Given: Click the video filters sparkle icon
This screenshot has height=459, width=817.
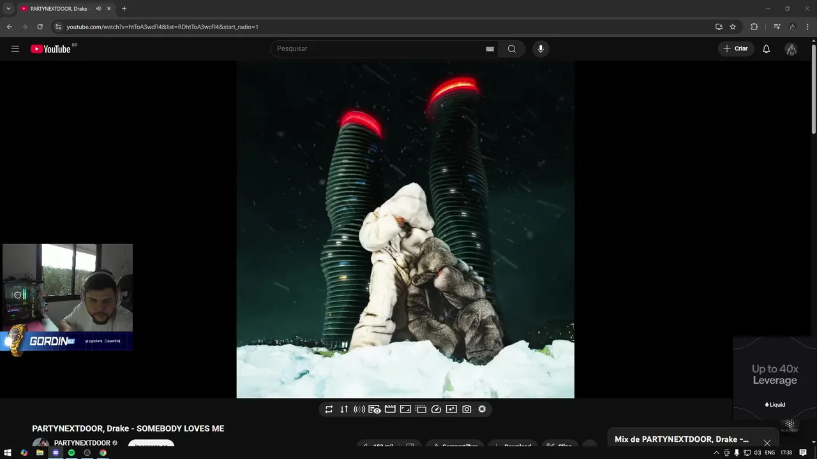Looking at the screenshot, I should pos(451,409).
